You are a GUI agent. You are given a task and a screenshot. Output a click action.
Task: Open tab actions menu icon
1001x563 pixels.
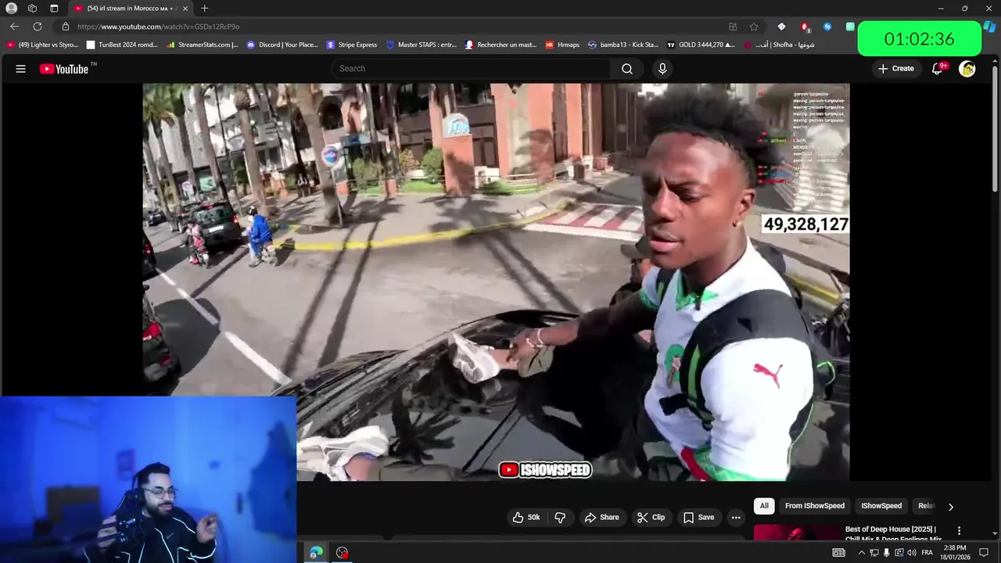coord(54,9)
